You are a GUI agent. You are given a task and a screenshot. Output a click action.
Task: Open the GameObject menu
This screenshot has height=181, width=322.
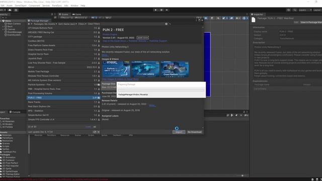click(21, 6)
